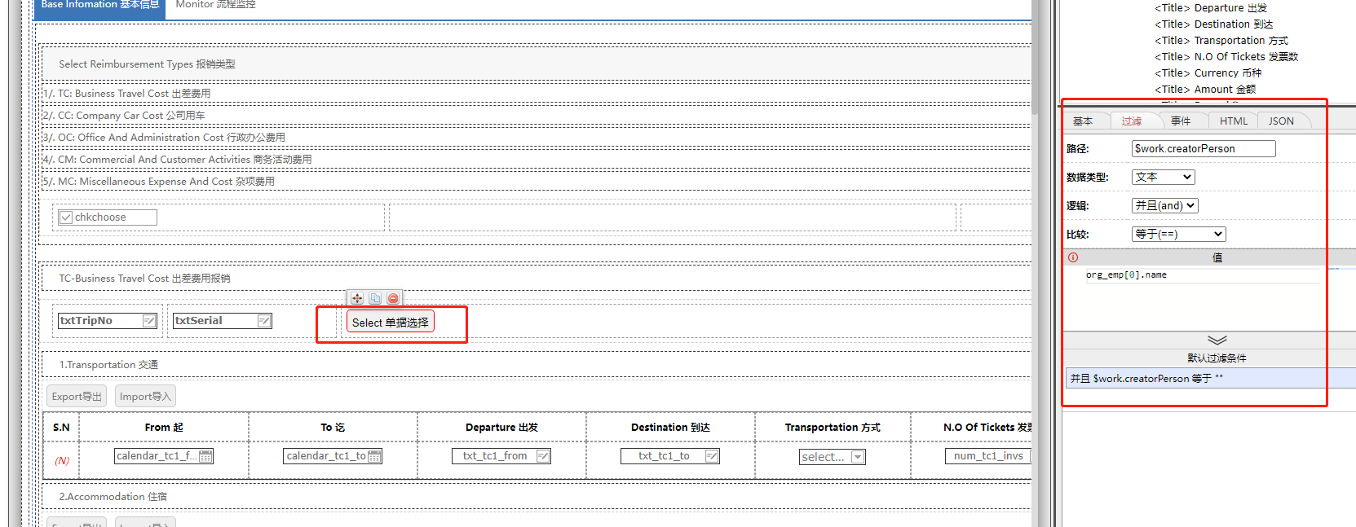This screenshot has height=527, width=1356.
Task: Open the 基本 properties tab
Action: (x=1082, y=121)
